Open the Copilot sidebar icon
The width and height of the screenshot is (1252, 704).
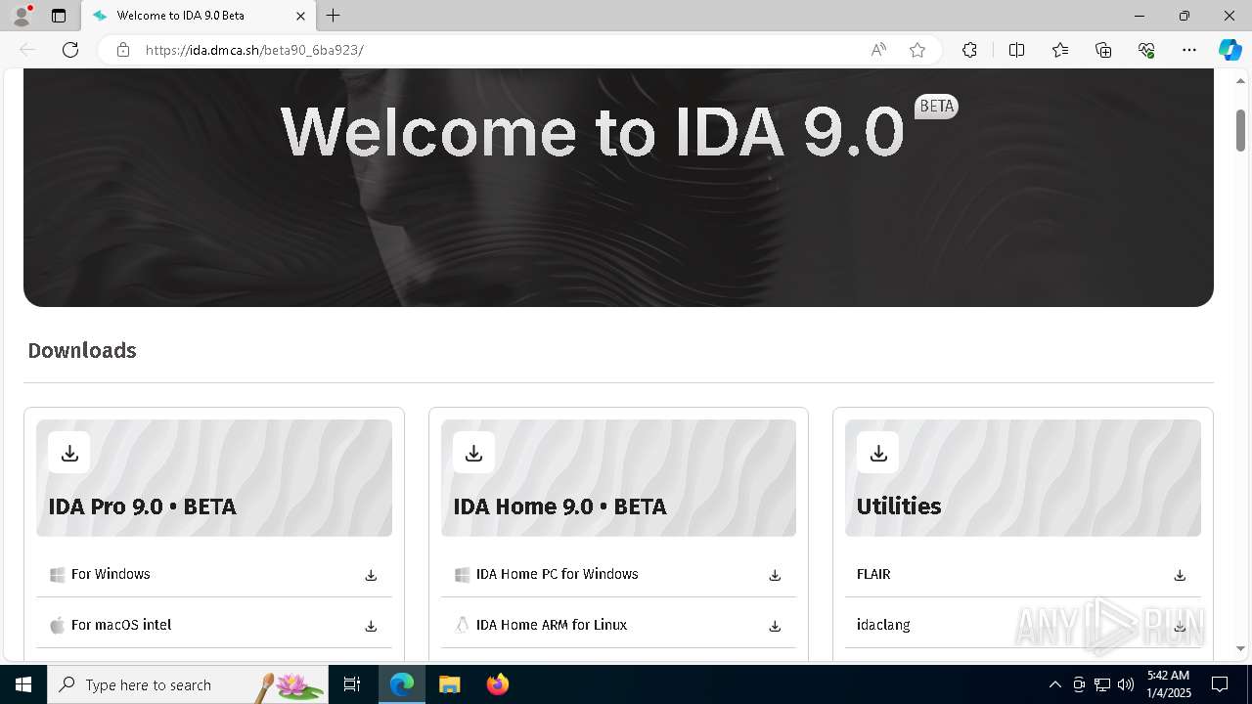(x=1230, y=50)
